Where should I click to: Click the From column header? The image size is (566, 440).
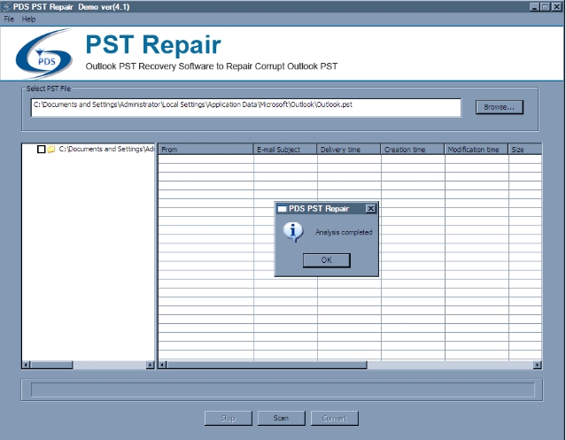[205, 150]
